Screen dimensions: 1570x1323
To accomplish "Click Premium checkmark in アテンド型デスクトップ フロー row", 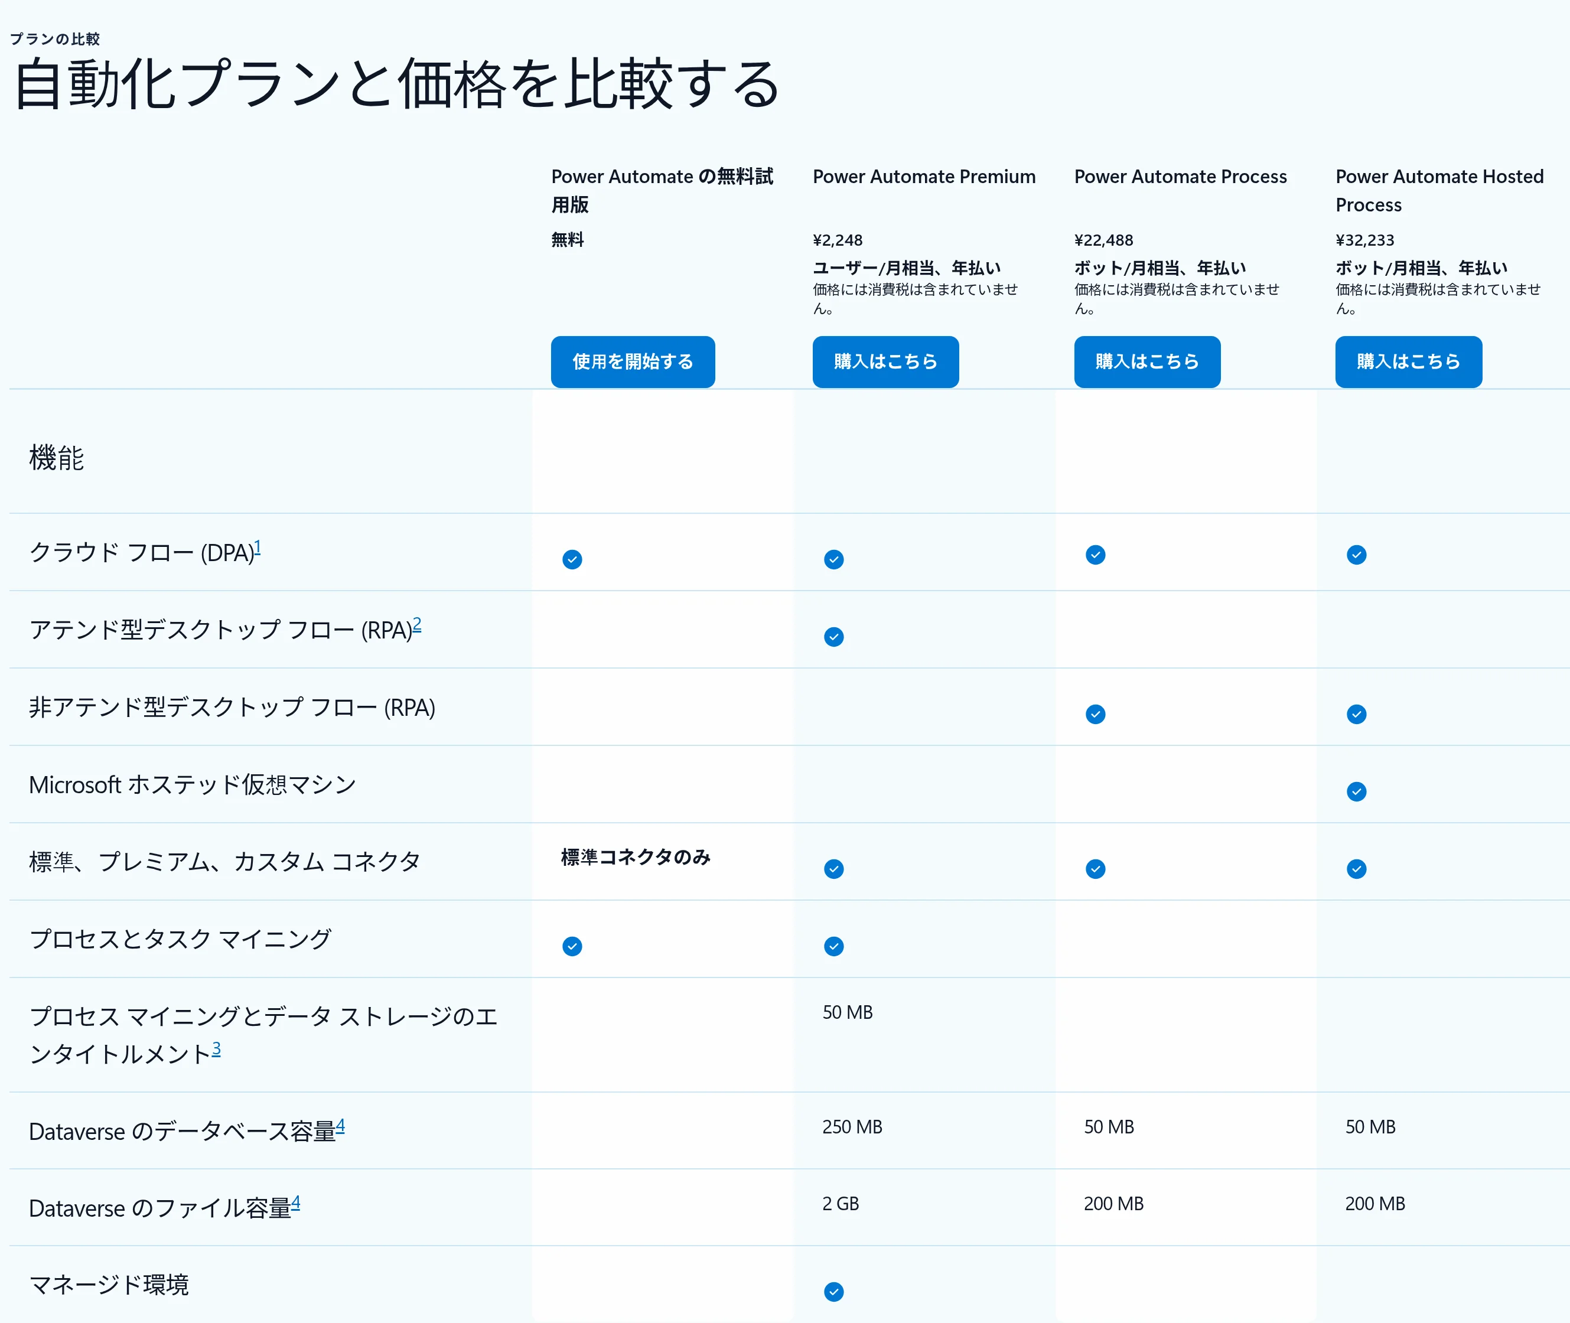I will (833, 637).
